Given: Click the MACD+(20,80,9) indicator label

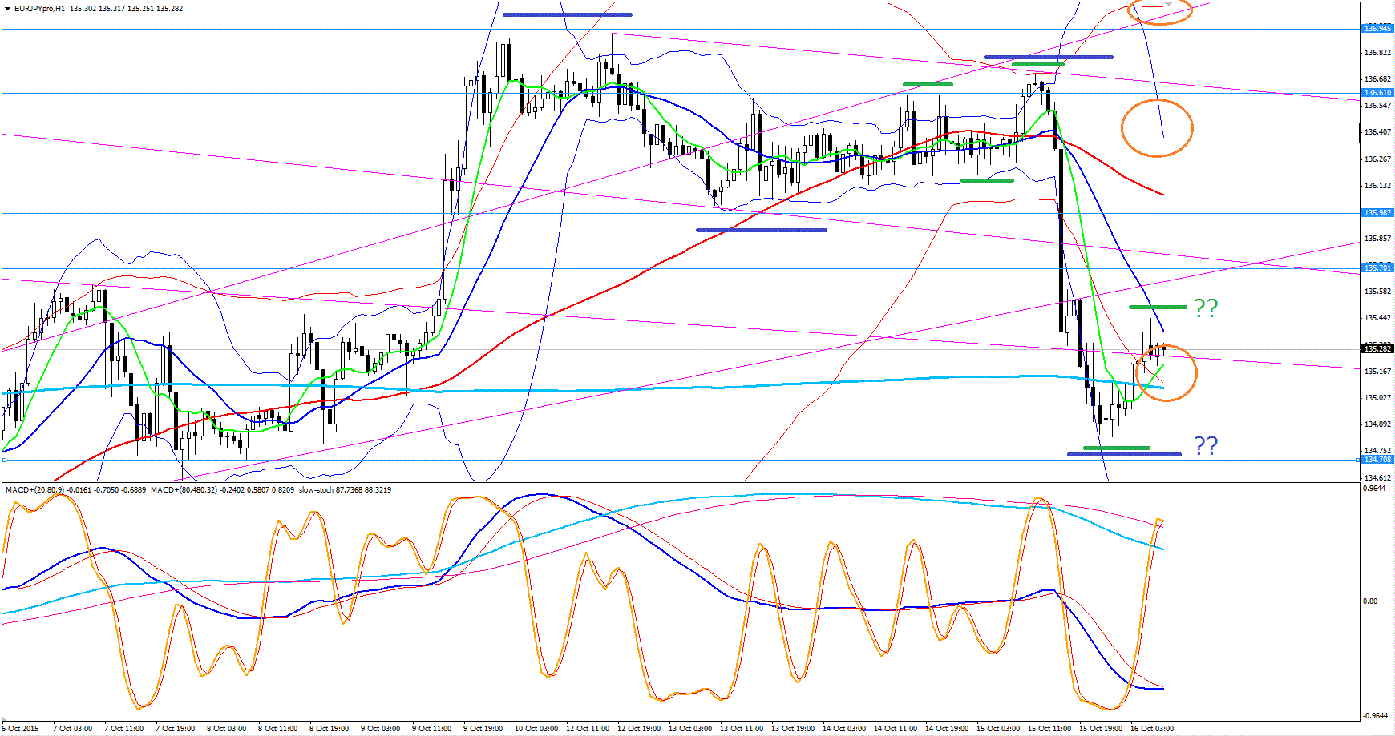Looking at the screenshot, I should (x=35, y=489).
